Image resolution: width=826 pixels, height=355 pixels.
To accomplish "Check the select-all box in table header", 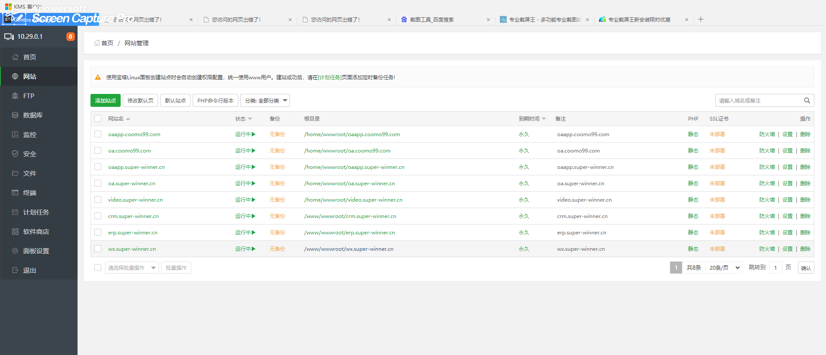I will coord(98,118).
